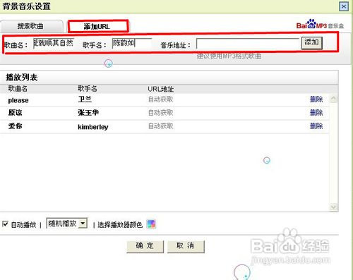Click the 歌曲名 input field
The height and width of the screenshot is (280, 353).
pyautogui.click(x=54, y=43)
